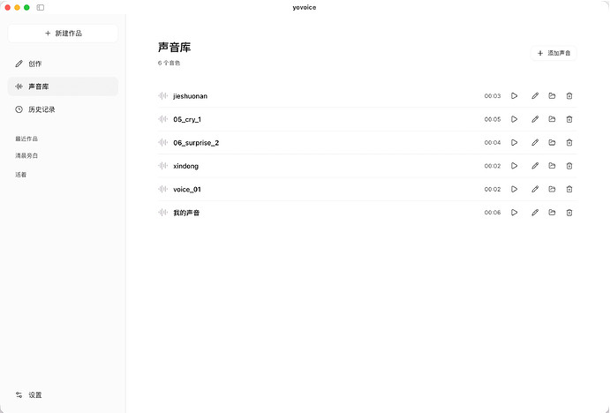This screenshot has height=413, width=610.
Task: Open recent work 活着
Action: [x=20, y=175]
